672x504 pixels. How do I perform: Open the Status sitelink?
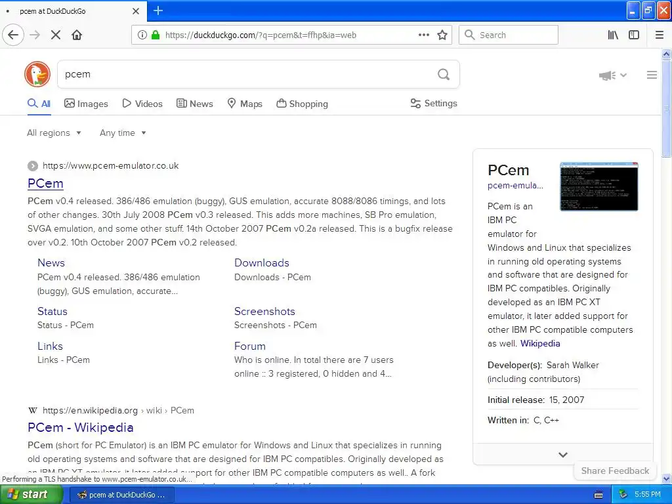[x=52, y=311]
